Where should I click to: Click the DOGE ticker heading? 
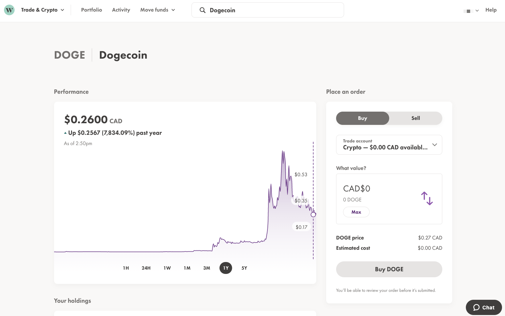[x=70, y=55]
